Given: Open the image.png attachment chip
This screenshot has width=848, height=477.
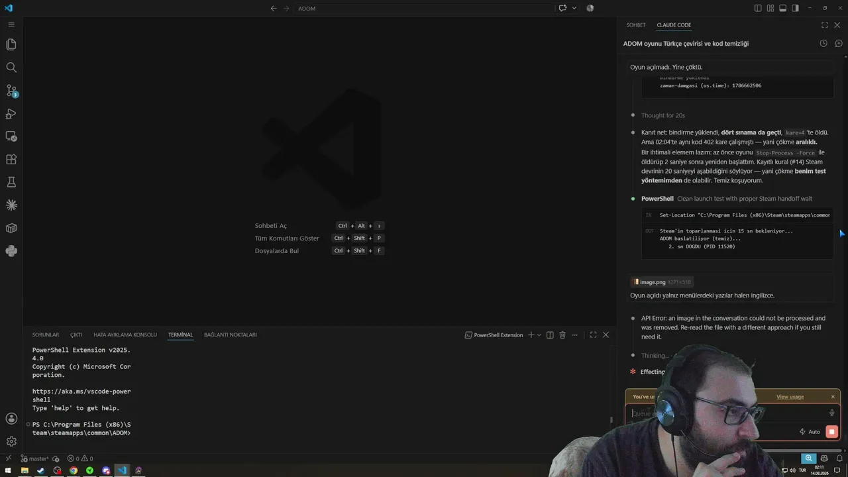Looking at the screenshot, I should coord(661,282).
